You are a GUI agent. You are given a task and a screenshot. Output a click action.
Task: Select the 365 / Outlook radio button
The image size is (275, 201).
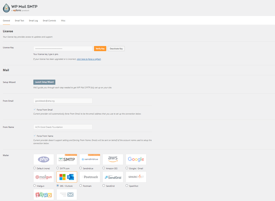coord(58,185)
